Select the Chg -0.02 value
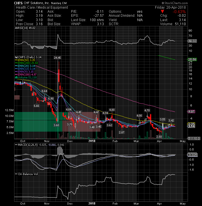This screenshot has height=206, width=202. tap(182, 16)
